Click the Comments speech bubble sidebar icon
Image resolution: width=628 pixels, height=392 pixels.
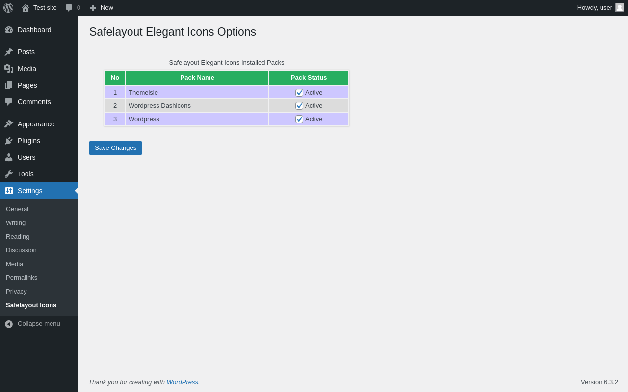coord(9,102)
